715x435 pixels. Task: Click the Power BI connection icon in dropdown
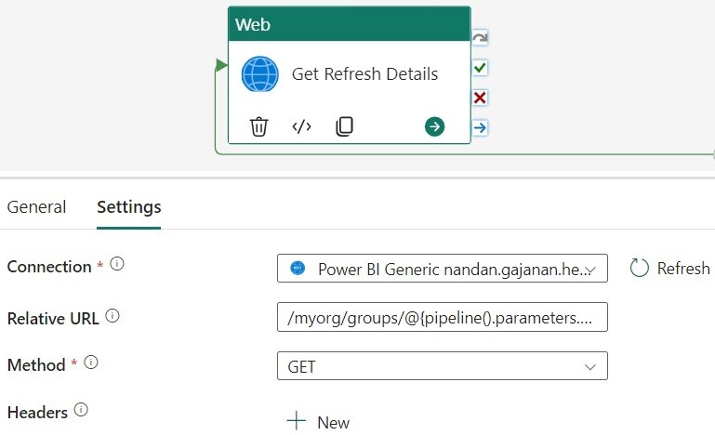coord(298,268)
